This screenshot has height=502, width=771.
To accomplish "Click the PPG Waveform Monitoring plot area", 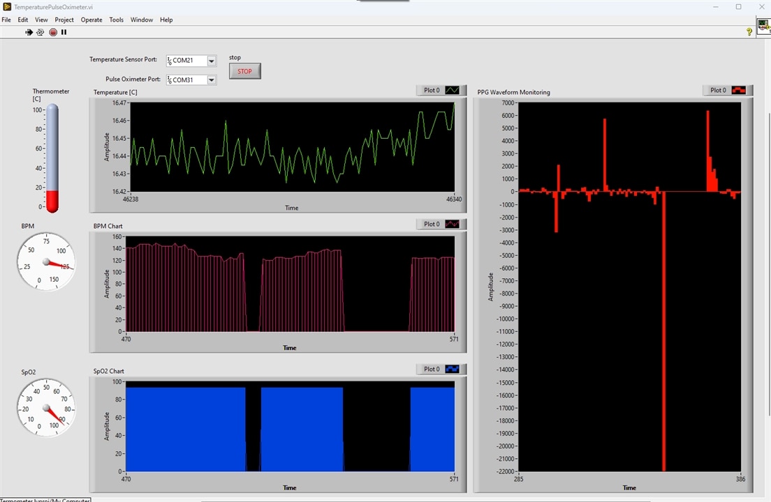I will (x=629, y=287).
